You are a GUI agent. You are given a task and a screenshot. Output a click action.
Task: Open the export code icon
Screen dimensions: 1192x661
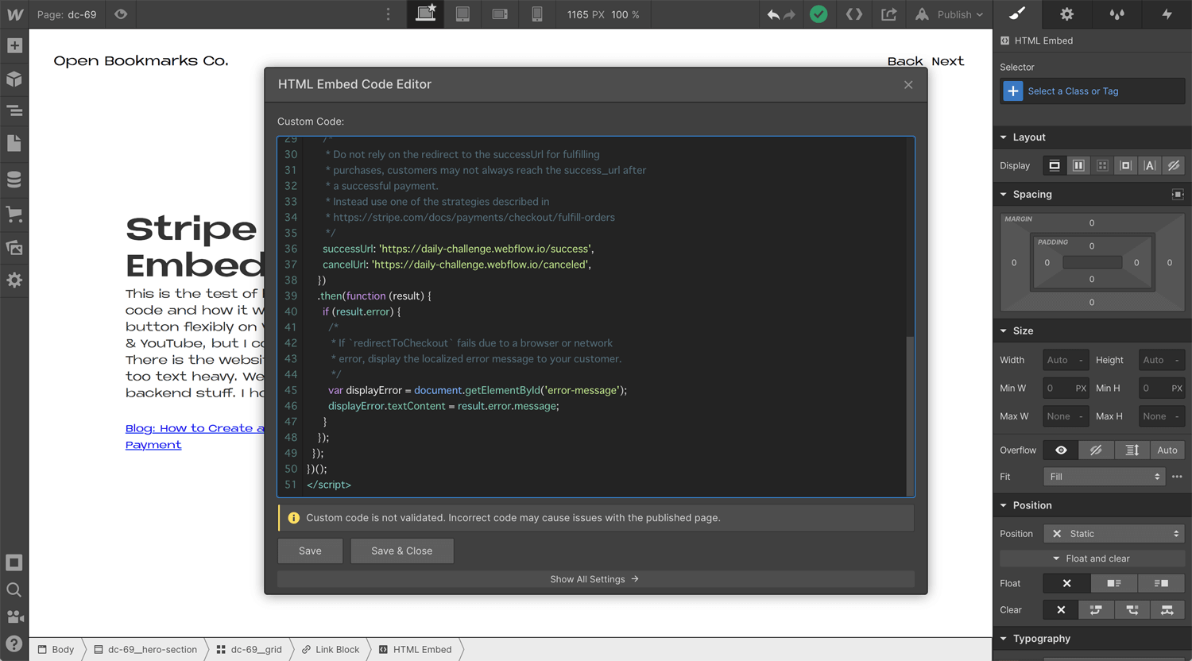[x=854, y=14]
